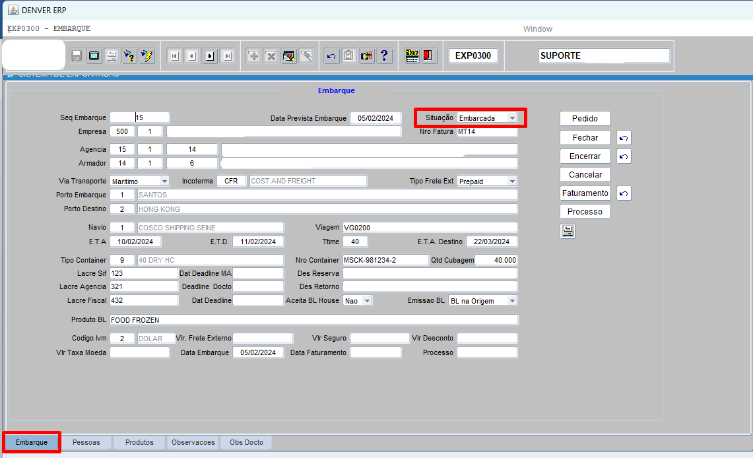Screen dimensions: 753x458
Task: Go to the previous record
Action: pyautogui.click(x=192, y=56)
